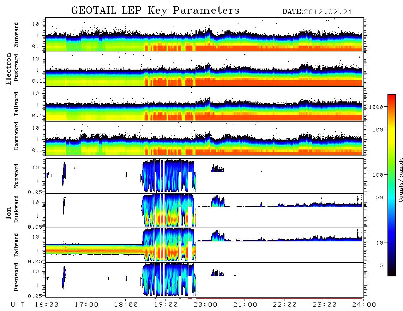403x311 pixels.
Task: Click the 24:00 time tick label
Action: tap(364, 305)
